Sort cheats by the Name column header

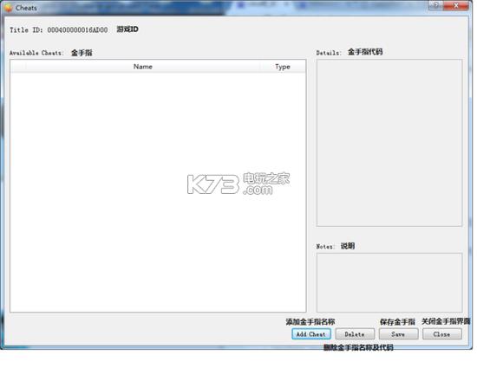click(x=143, y=67)
